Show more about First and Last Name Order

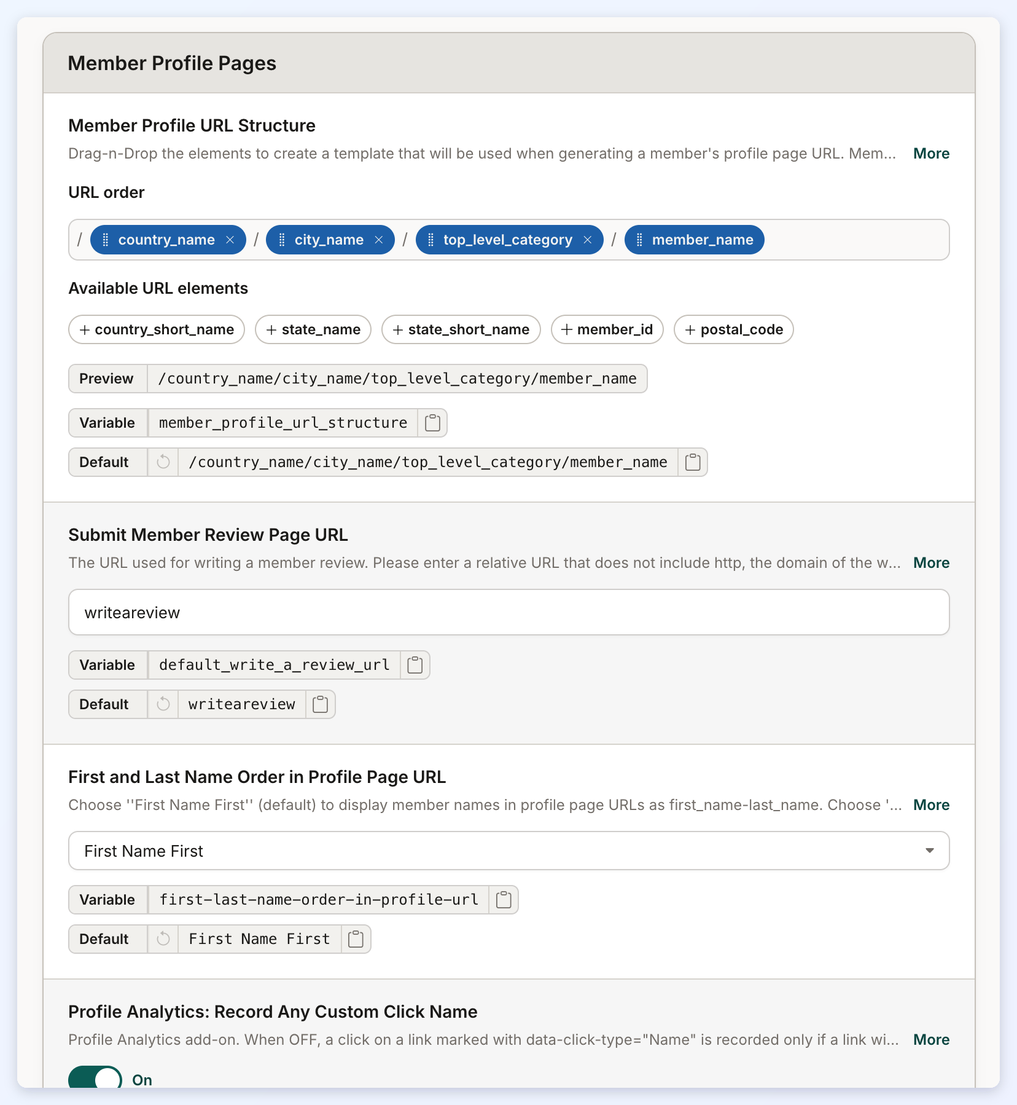[931, 805]
